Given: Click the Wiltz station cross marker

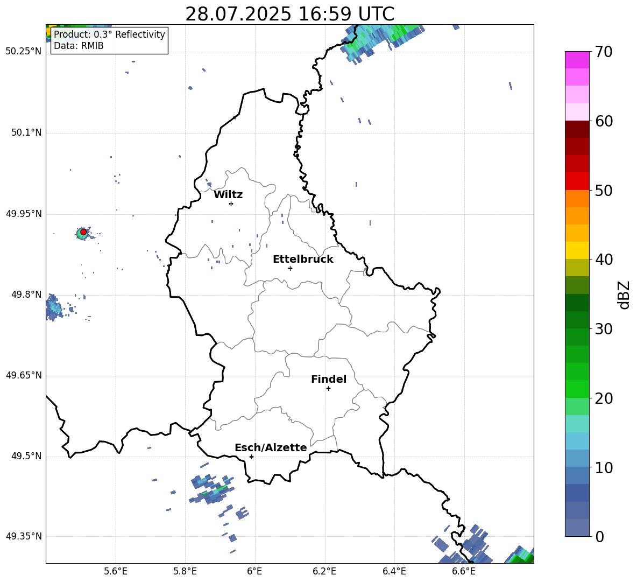Looking at the screenshot, I should click(x=231, y=204).
